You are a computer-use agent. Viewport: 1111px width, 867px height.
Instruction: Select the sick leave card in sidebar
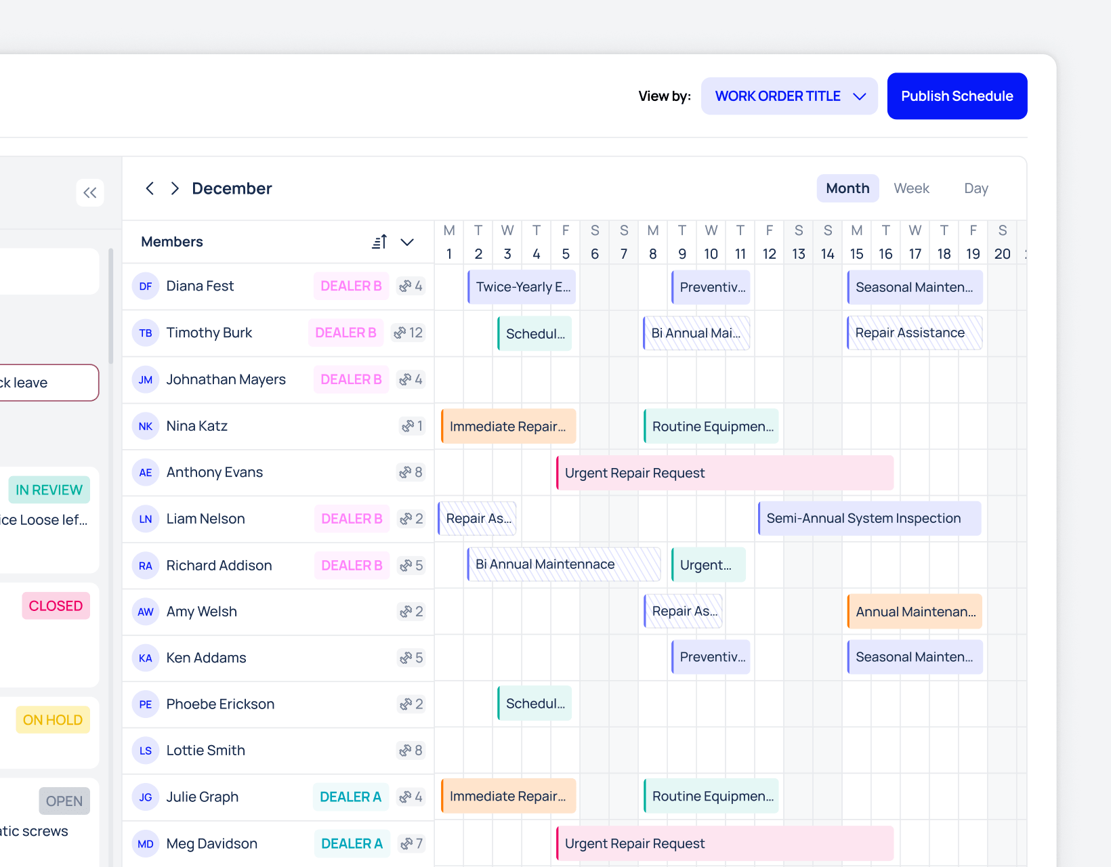[x=49, y=383]
